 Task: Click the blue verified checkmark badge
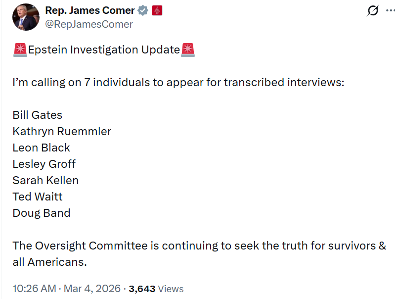coord(143,10)
